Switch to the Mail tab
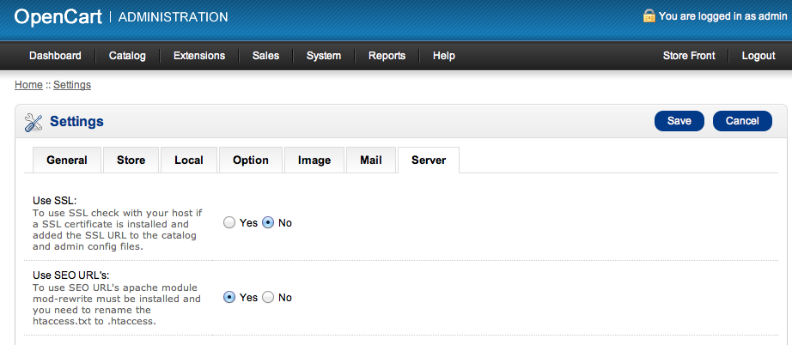 371,160
